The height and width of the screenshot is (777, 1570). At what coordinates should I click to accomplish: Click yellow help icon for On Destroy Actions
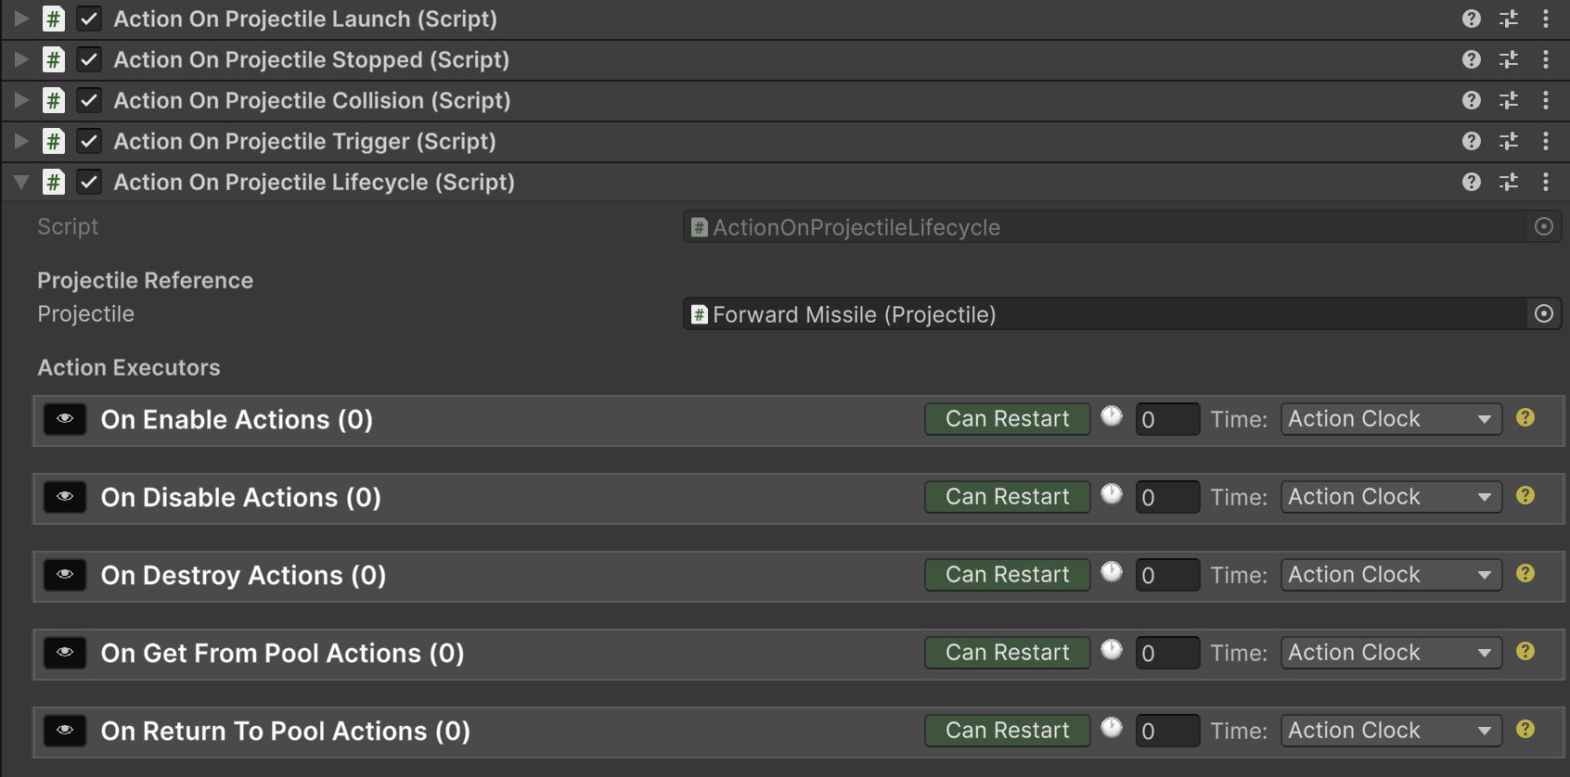[x=1525, y=574]
